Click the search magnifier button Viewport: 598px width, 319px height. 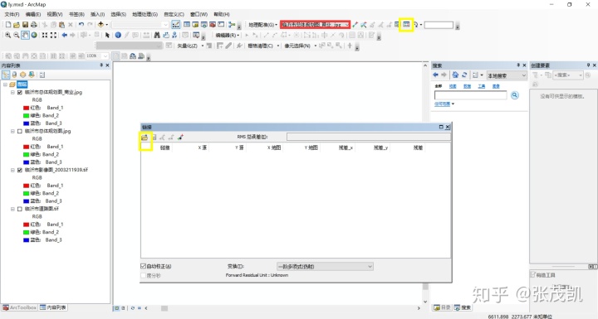pyautogui.click(x=514, y=95)
